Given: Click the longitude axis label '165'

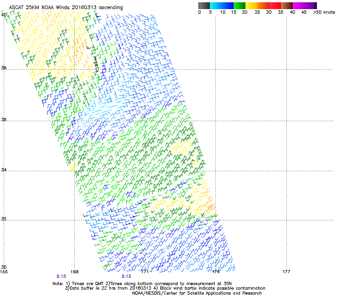Looking at the screenshot, I should [4, 272].
